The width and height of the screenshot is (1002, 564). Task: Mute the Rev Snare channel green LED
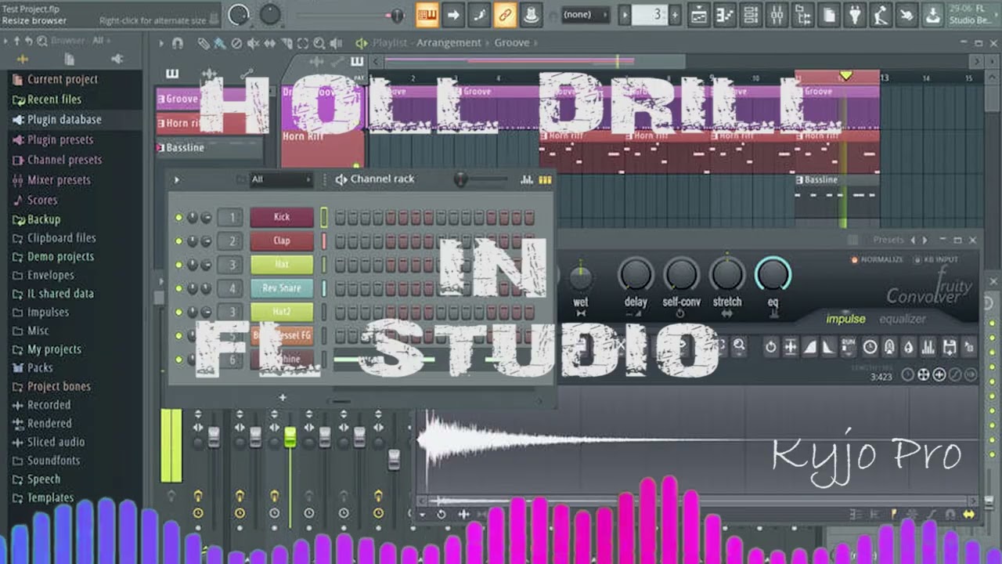pos(179,288)
